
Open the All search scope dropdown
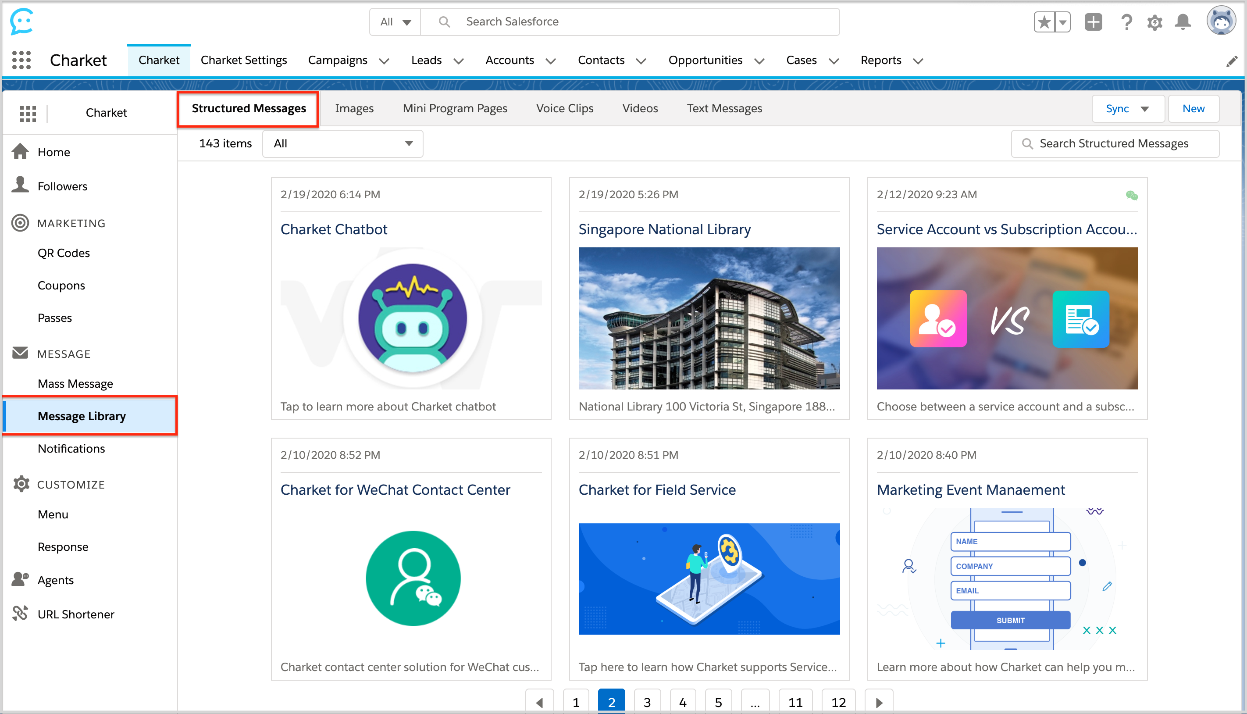[395, 21]
